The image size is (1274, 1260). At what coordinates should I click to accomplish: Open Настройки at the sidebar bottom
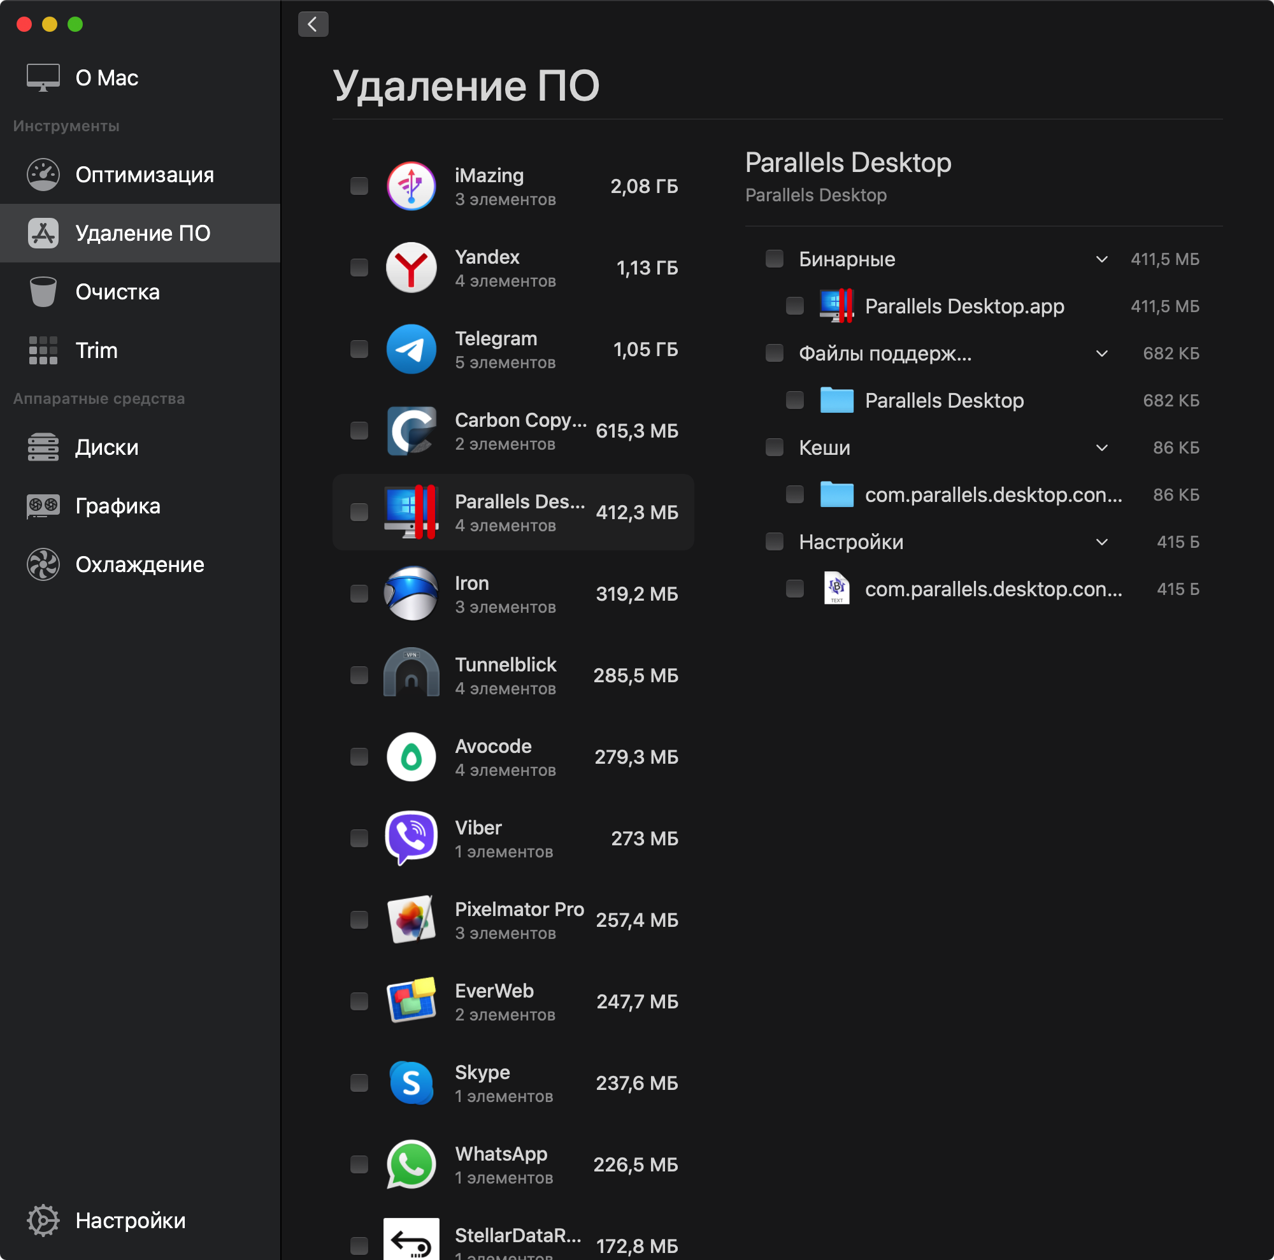click(140, 1221)
